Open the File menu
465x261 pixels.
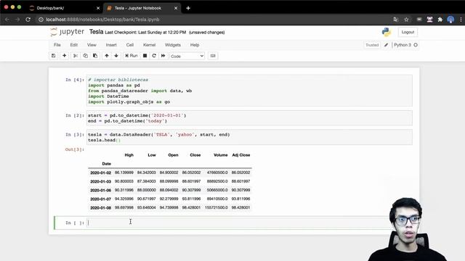[x=57, y=45]
